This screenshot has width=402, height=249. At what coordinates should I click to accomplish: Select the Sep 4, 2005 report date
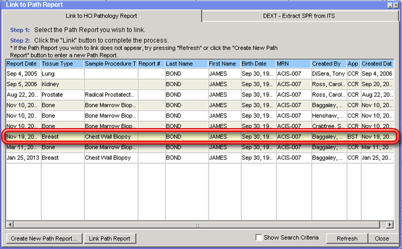[x=23, y=74]
